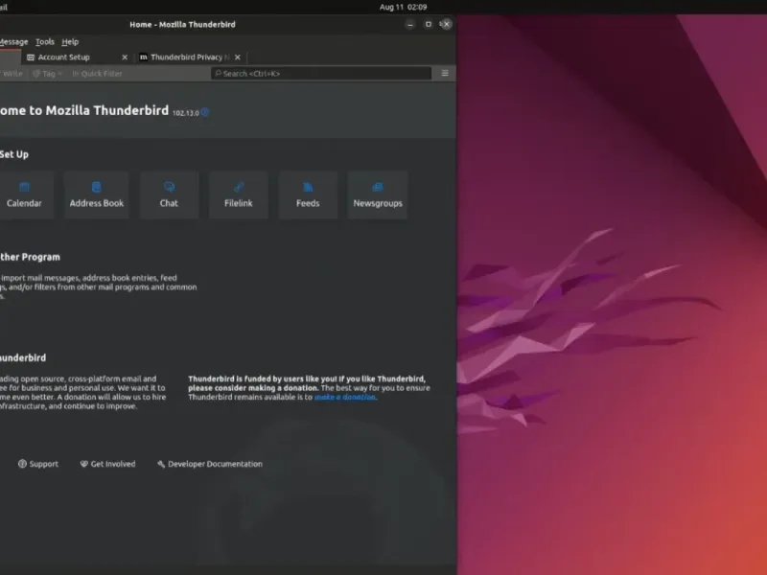The width and height of the screenshot is (767, 575).
Task: Open the Newsgroups setup card
Action: tap(378, 195)
